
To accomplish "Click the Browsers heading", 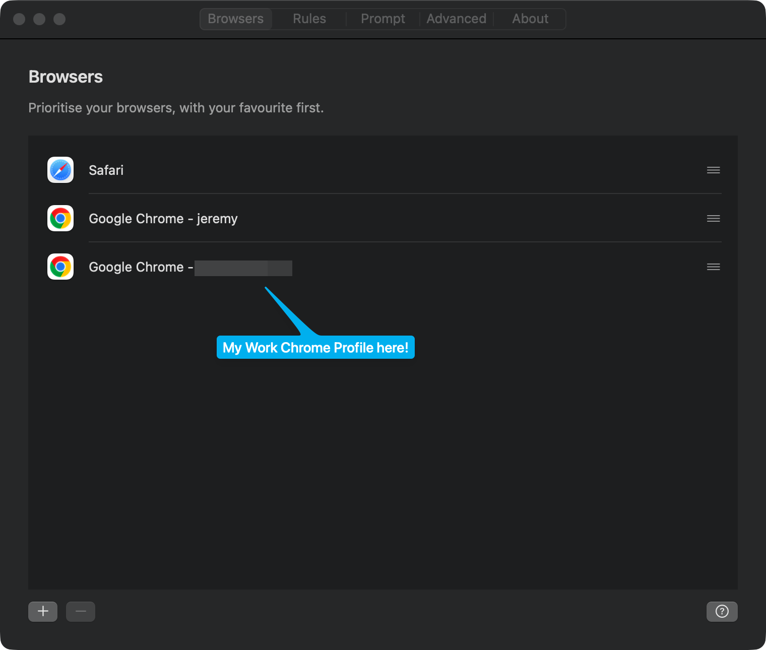I will (x=66, y=77).
